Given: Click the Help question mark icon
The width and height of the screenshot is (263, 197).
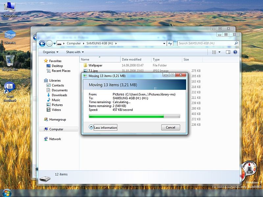Looking at the screenshot, I should (x=235, y=52).
